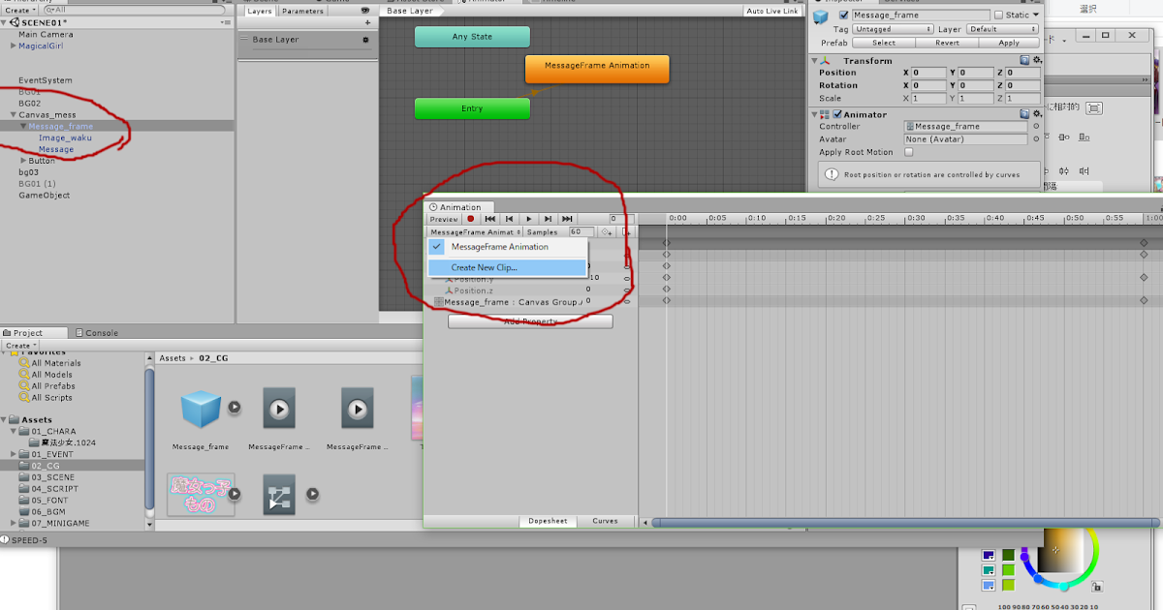Screen dimensions: 1163x610
Task: Select the Message_frame cube asset in Project panel
Action: [x=201, y=409]
